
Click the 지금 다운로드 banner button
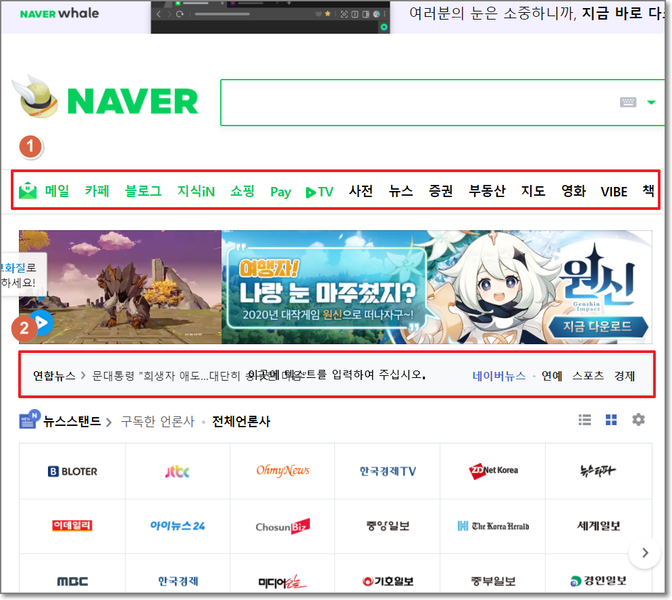click(x=598, y=327)
